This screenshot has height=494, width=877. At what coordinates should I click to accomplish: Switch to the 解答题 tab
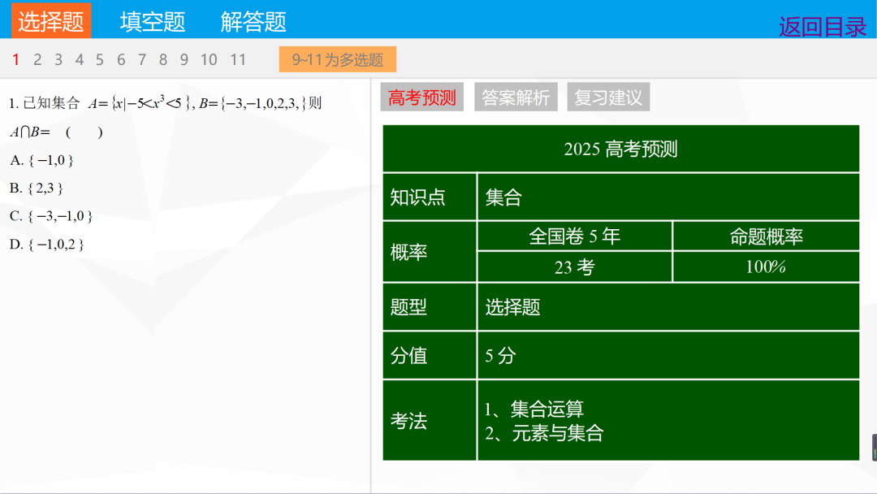click(252, 19)
